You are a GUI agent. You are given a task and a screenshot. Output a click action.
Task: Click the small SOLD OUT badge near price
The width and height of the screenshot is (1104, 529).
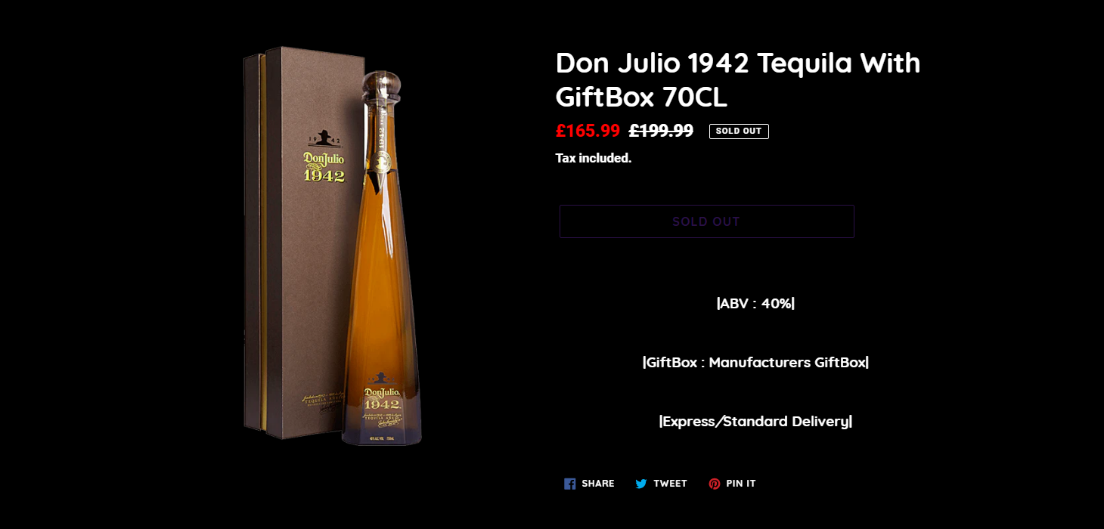pos(739,131)
